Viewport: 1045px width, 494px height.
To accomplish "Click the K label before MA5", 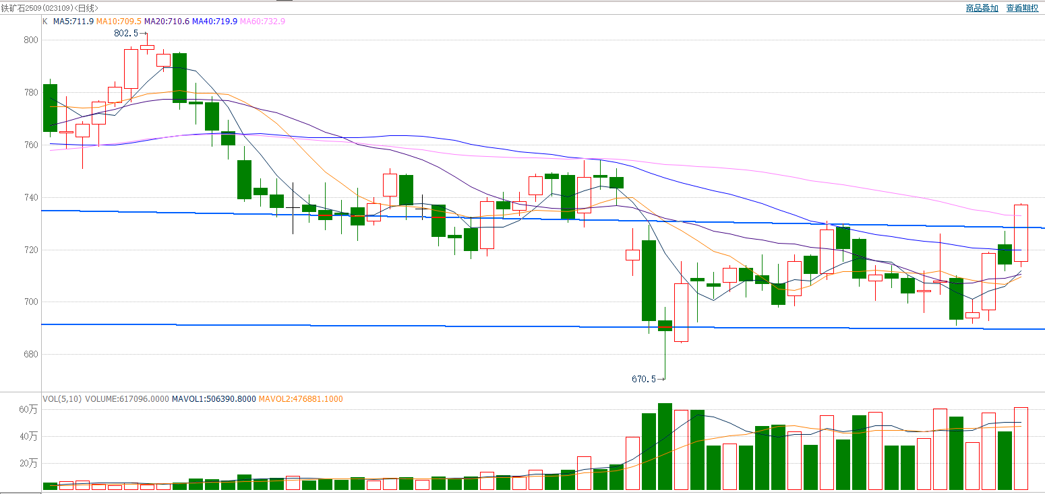I will coord(45,22).
